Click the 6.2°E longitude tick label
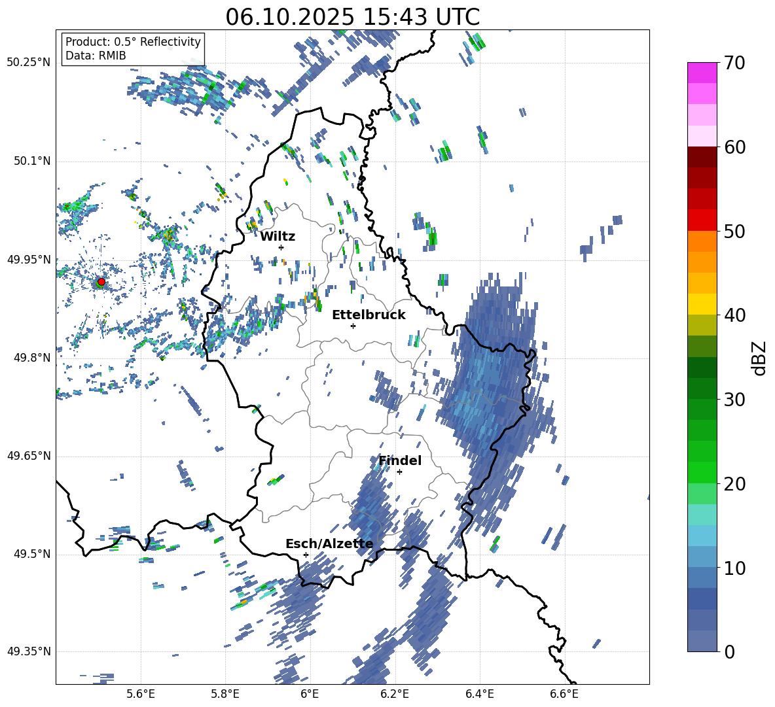This screenshot has width=775, height=707. click(x=395, y=694)
